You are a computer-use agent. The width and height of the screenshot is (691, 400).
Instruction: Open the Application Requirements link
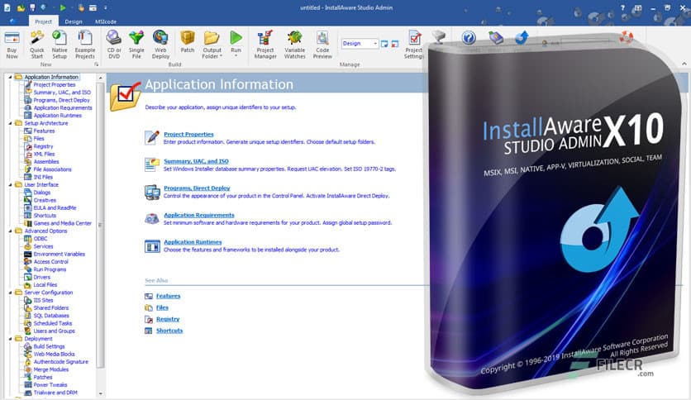(199, 215)
